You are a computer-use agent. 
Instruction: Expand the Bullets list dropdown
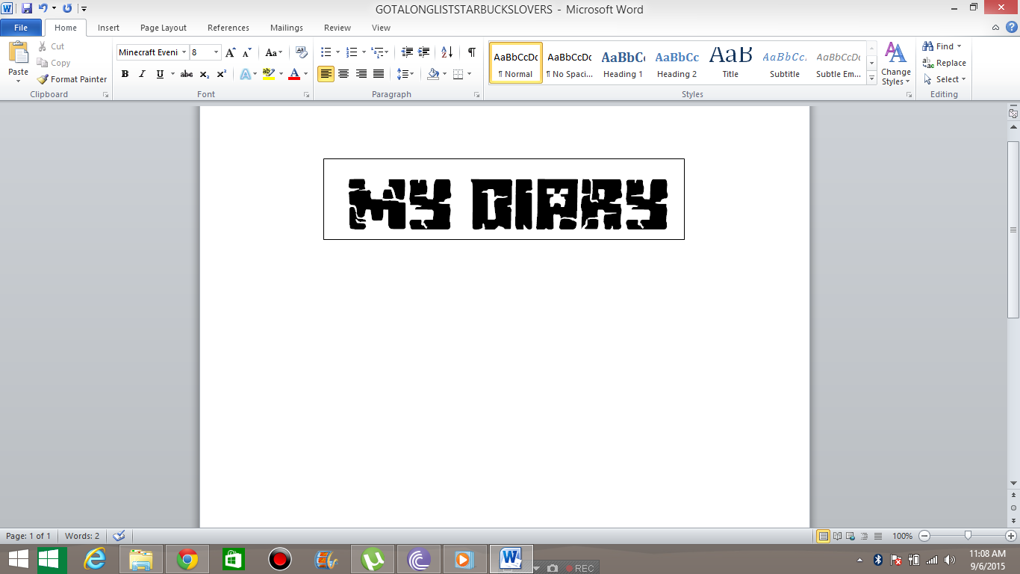(x=338, y=52)
